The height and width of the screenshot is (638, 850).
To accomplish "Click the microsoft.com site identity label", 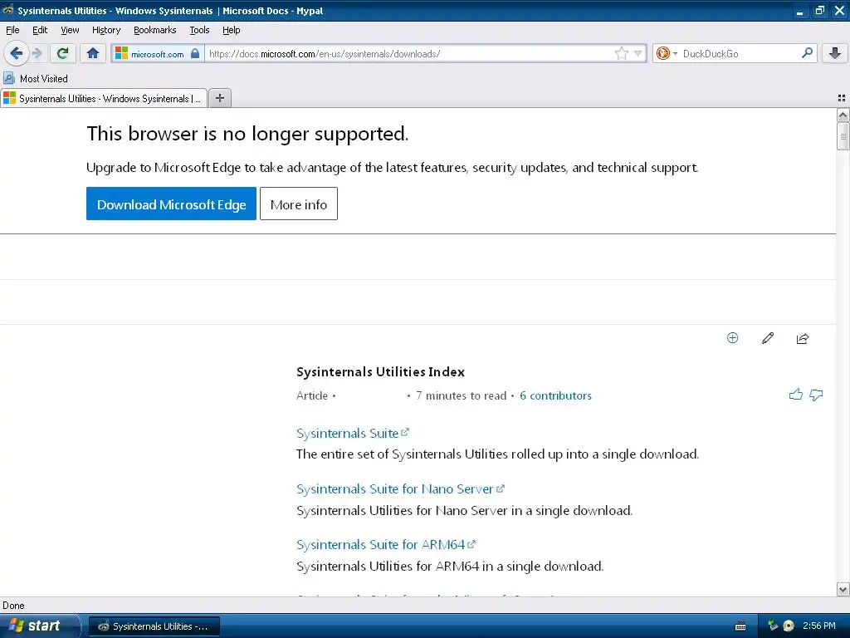I will click(157, 54).
